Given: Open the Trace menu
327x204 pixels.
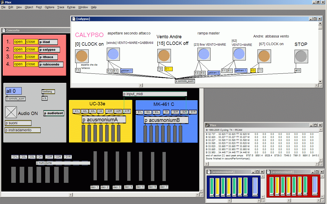Looking at the screenshot, I should pyautogui.click(x=61, y=7).
